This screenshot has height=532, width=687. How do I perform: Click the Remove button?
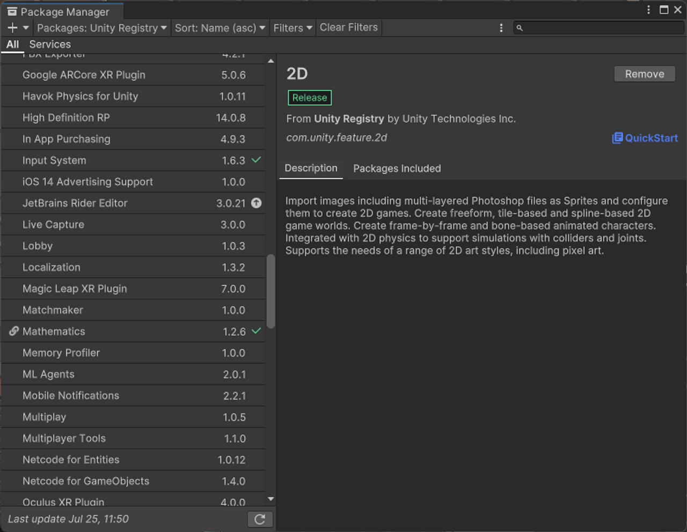645,74
